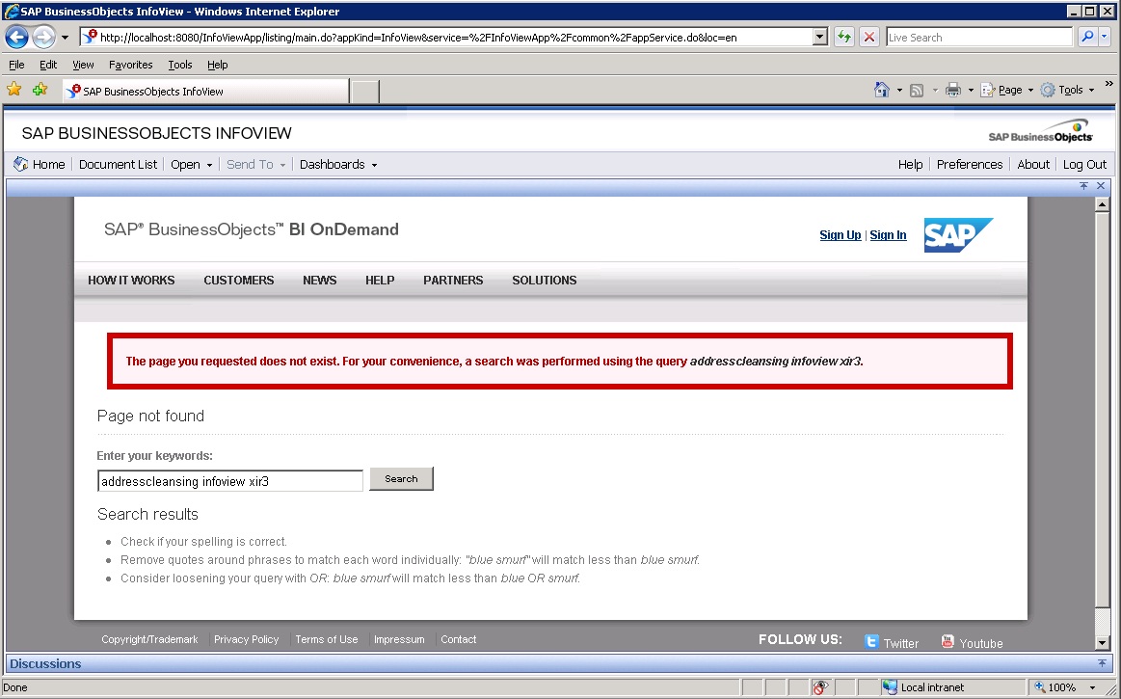The image size is (1121, 699).
Task: Open InfoView Preferences
Action: (x=970, y=164)
